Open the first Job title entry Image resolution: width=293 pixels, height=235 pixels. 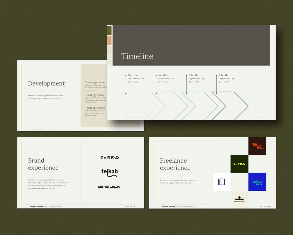click(133, 75)
